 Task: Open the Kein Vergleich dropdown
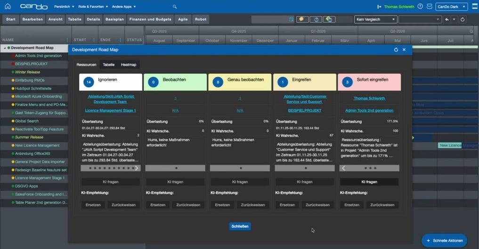pyautogui.click(x=375, y=19)
